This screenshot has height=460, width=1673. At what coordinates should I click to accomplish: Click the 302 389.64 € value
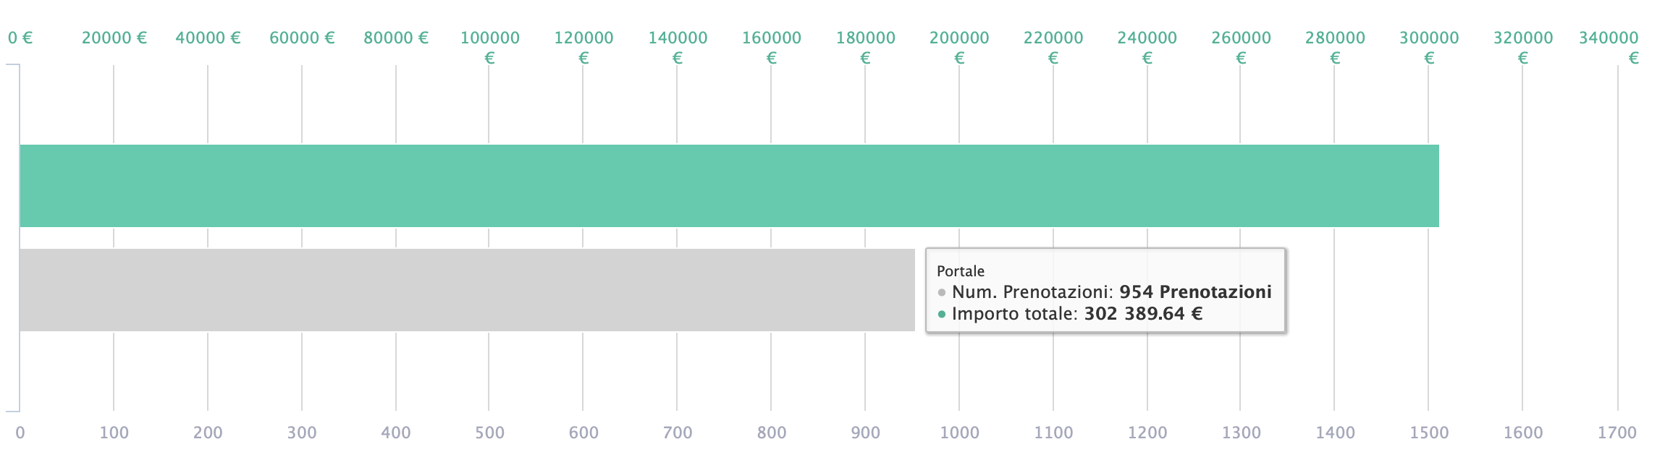1143,314
